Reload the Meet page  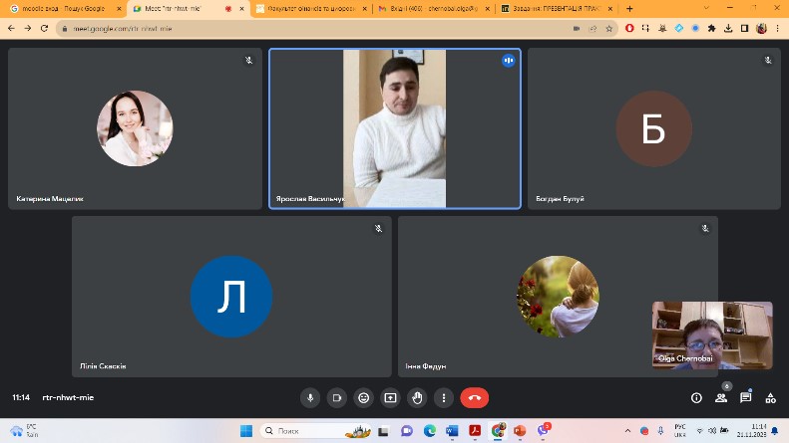(x=44, y=29)
